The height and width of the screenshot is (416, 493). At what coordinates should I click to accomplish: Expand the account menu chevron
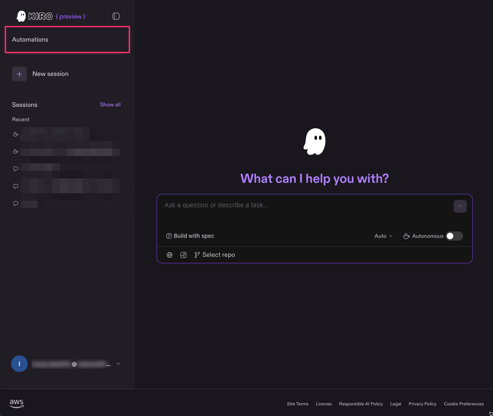pos(118,364)
